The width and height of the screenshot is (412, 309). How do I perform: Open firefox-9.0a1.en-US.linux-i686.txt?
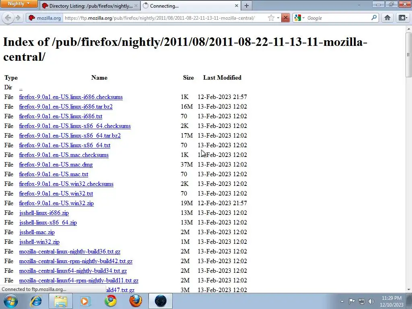[x=61, y=116]
